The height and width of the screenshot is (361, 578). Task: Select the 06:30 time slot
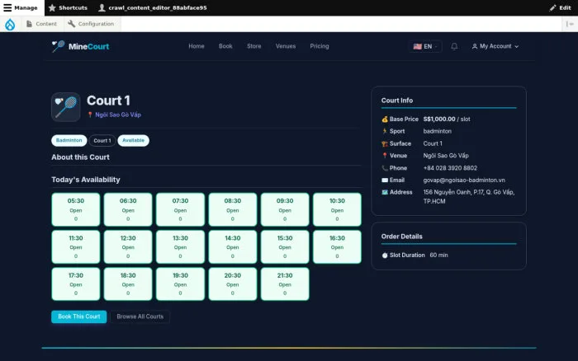point(128,209)
